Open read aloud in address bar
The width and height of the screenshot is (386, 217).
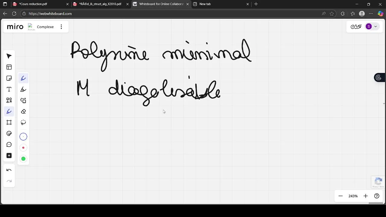click(x=324, y=14)
